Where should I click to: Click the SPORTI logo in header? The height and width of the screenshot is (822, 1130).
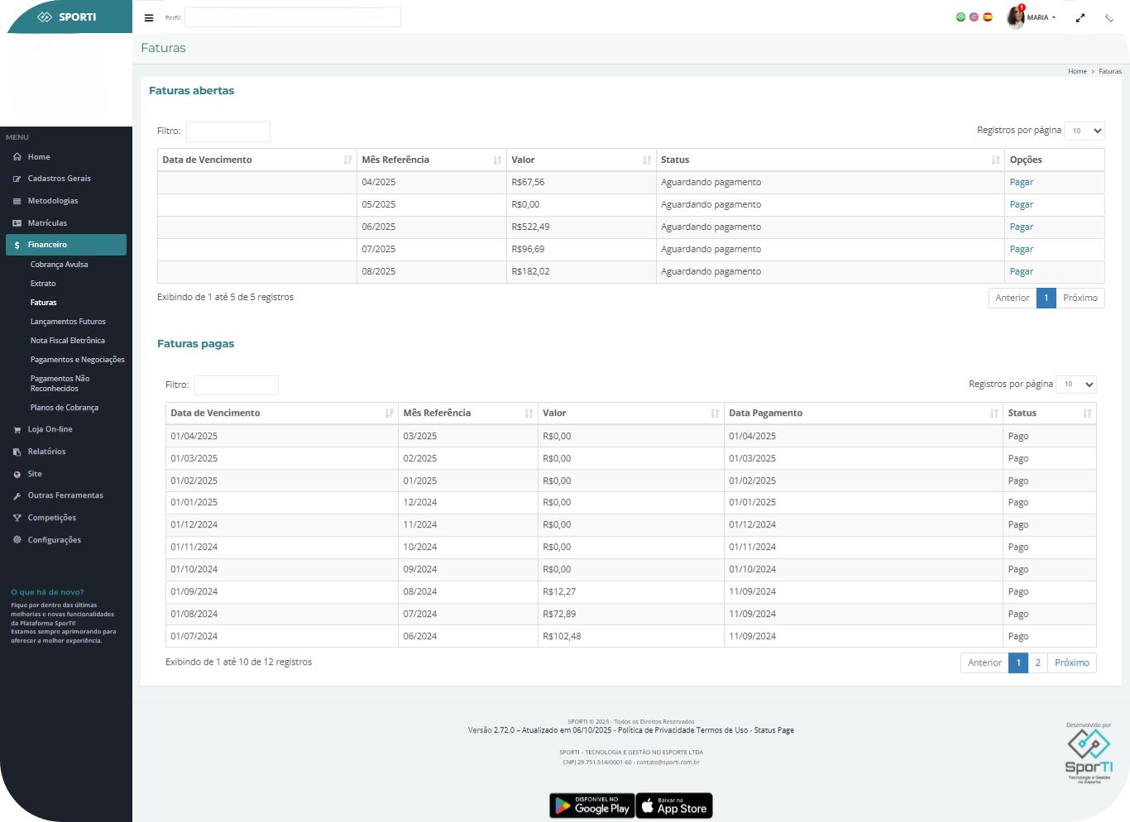click(x=67, y=17)
